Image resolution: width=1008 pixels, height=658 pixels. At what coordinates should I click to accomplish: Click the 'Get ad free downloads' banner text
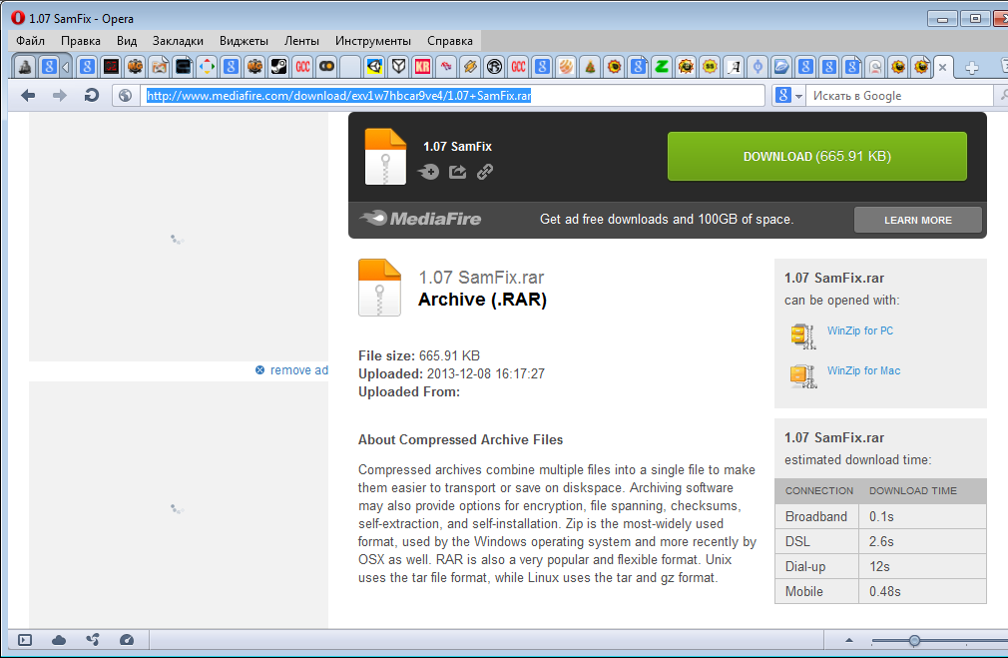[x=667, y=220]
